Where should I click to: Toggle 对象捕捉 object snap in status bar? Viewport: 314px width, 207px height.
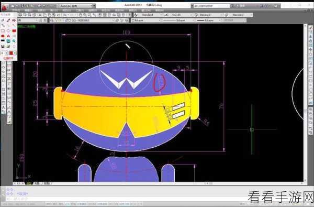pos(82,204)
